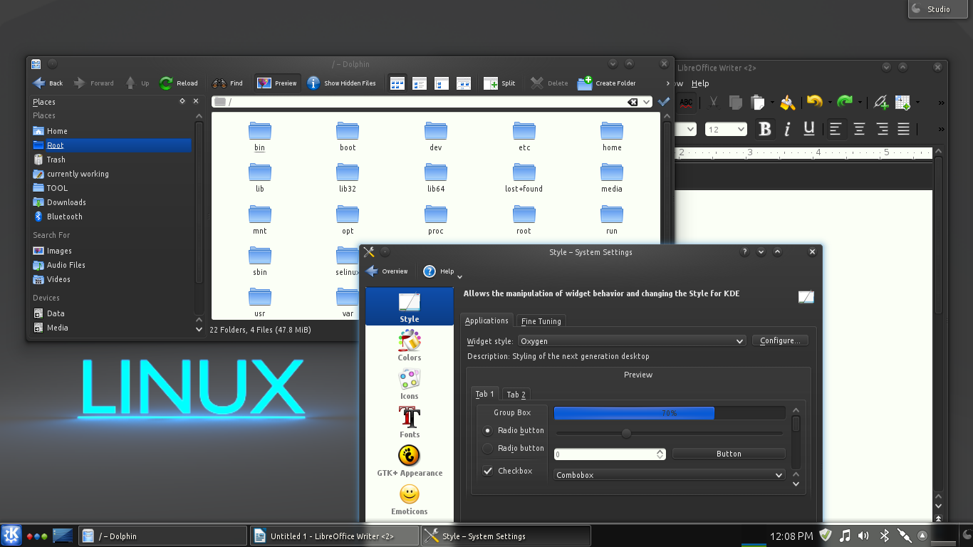Click the Configure... button

[780, 341]
